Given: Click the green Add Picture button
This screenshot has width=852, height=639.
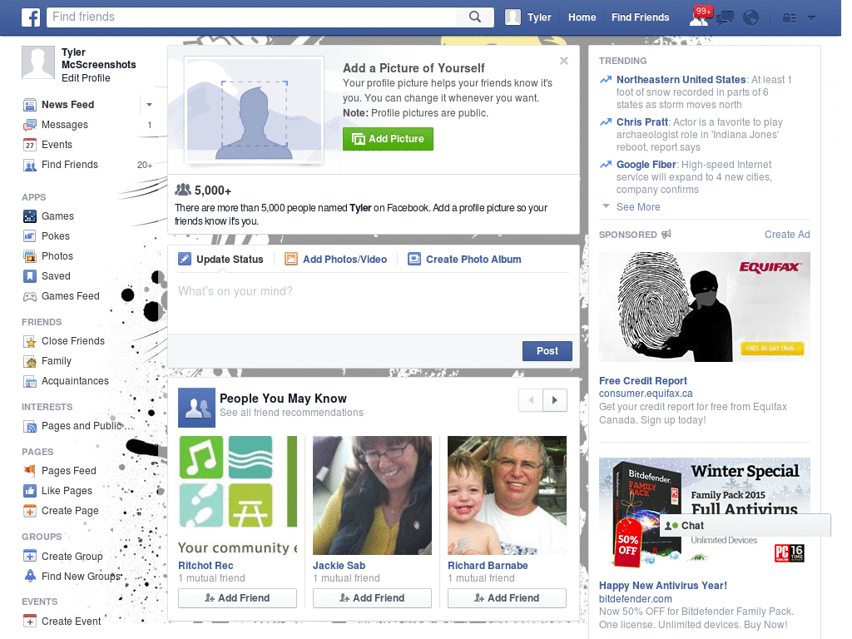Looking at the screenshot, I should [388, 139].
